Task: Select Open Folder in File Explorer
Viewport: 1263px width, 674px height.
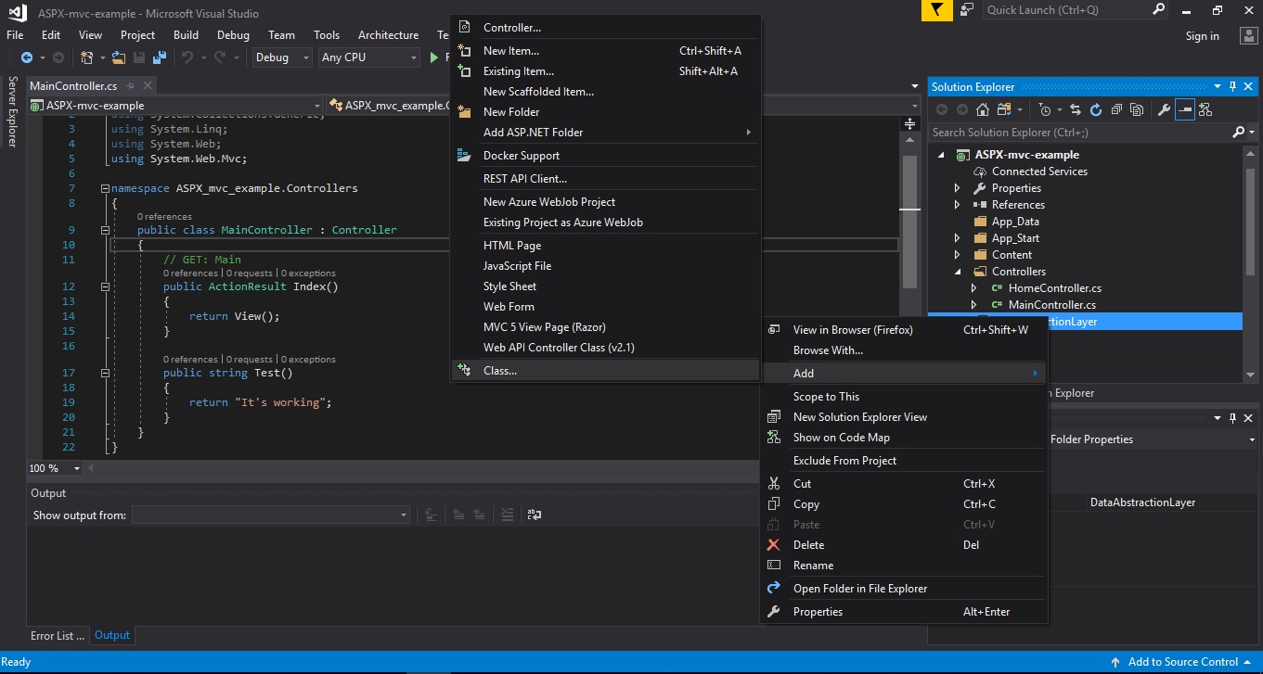Action: click(860, 589)
